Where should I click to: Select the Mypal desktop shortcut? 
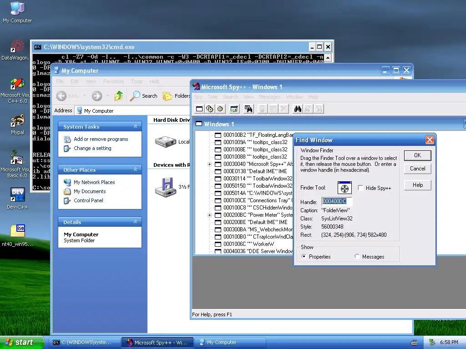(17, 125)
